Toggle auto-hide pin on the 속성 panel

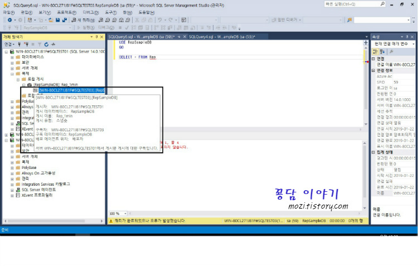click(x=407, y=37)
